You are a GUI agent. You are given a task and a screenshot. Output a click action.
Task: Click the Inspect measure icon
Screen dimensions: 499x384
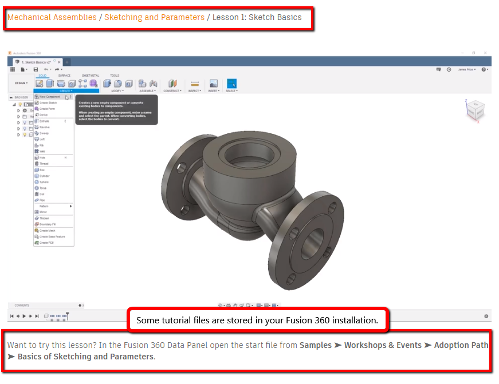(195, 84)
